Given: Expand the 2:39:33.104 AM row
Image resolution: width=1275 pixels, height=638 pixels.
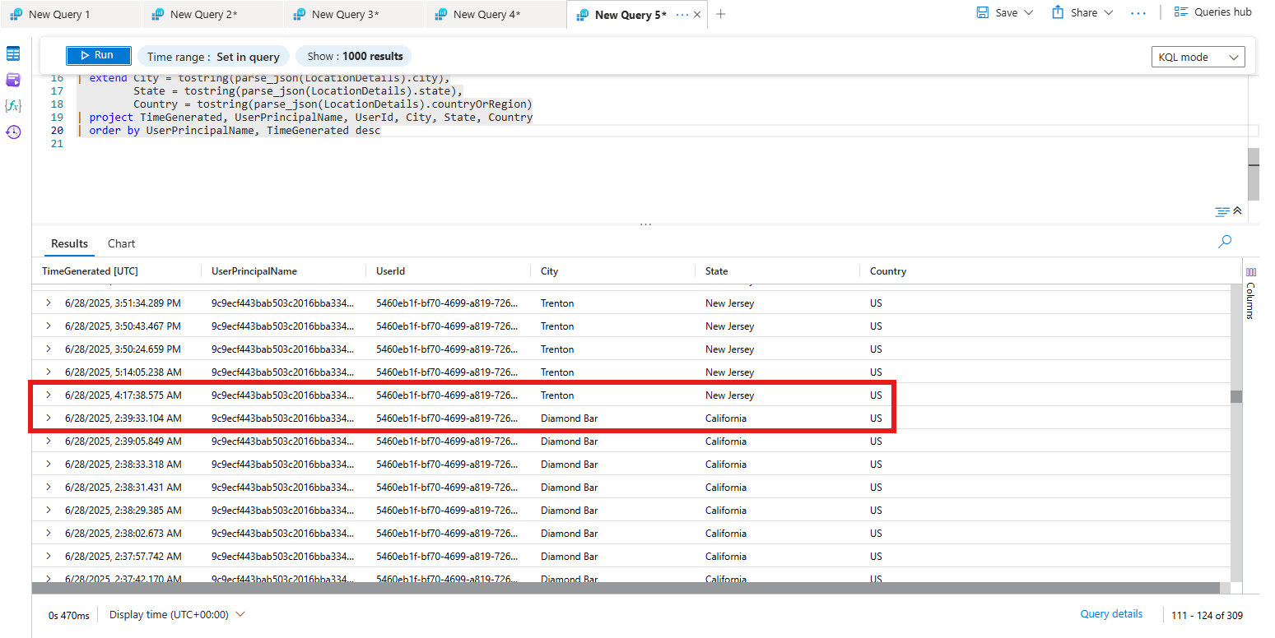Looking at the screenshot, I should (49, 418).
